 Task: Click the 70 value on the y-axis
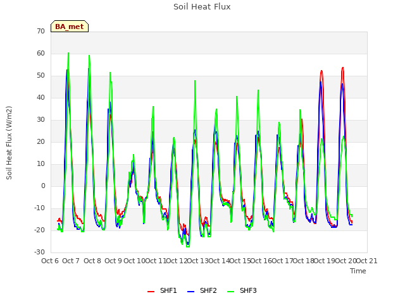[40, 31]
